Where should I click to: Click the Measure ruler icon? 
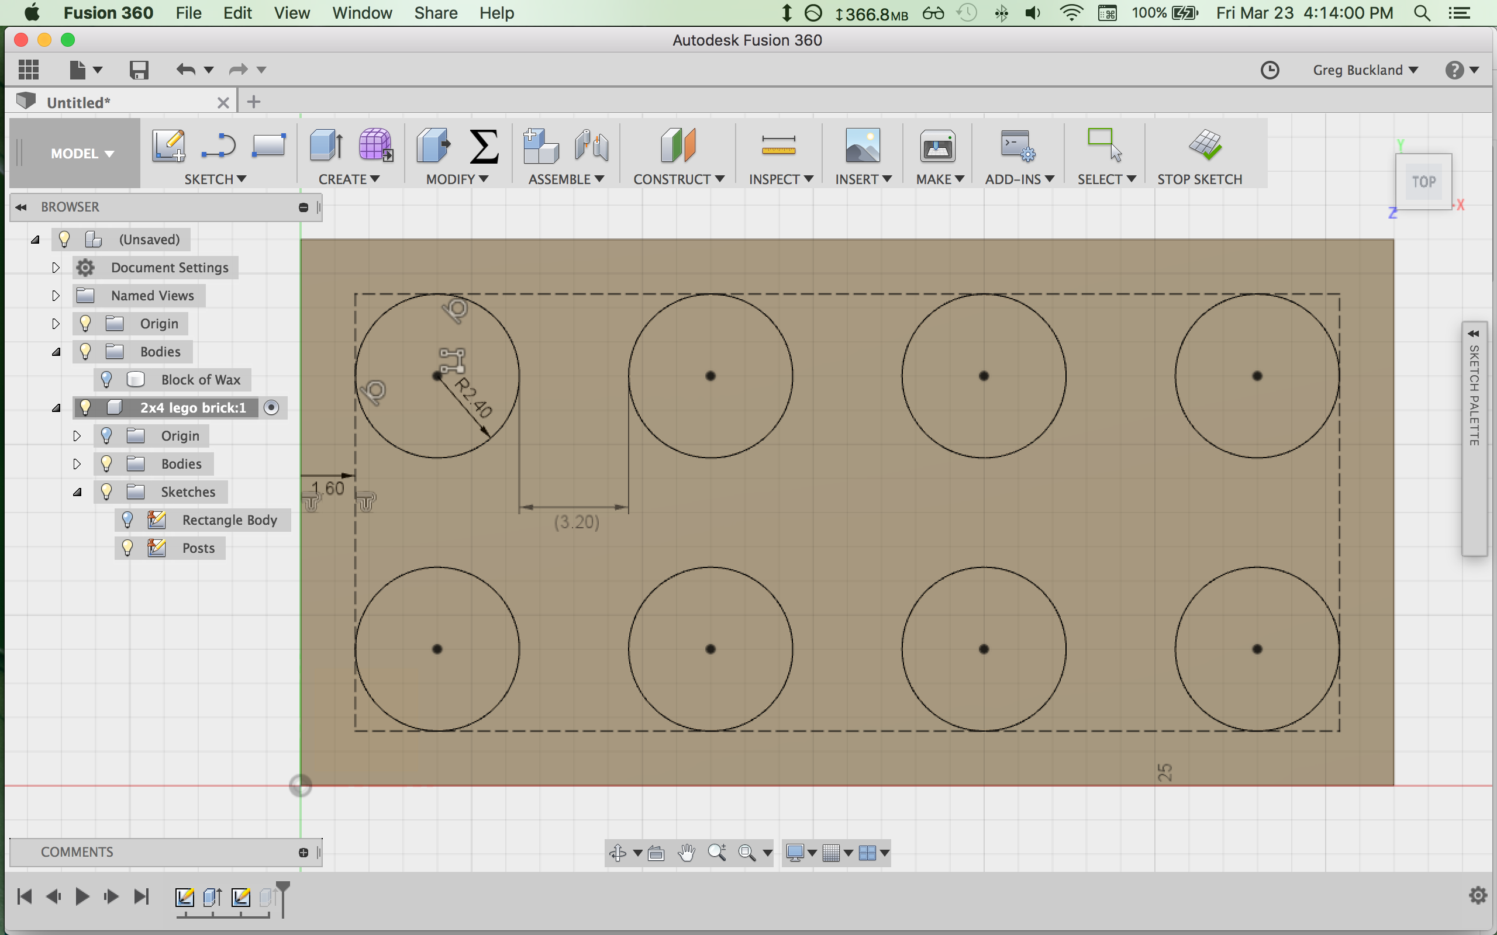(779, 146)
